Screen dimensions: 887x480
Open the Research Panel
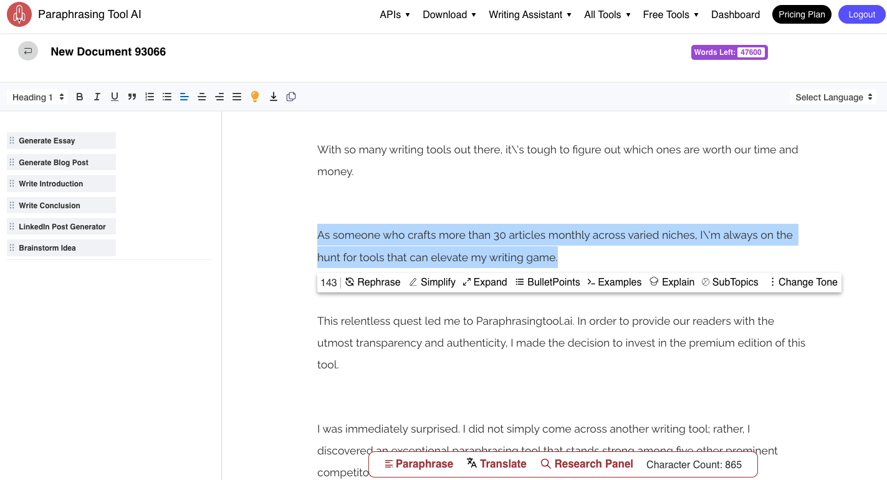587,464
